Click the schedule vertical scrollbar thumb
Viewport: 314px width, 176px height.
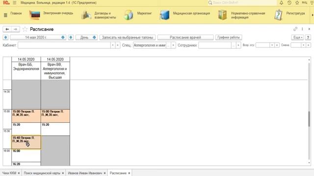pos(309,119)
